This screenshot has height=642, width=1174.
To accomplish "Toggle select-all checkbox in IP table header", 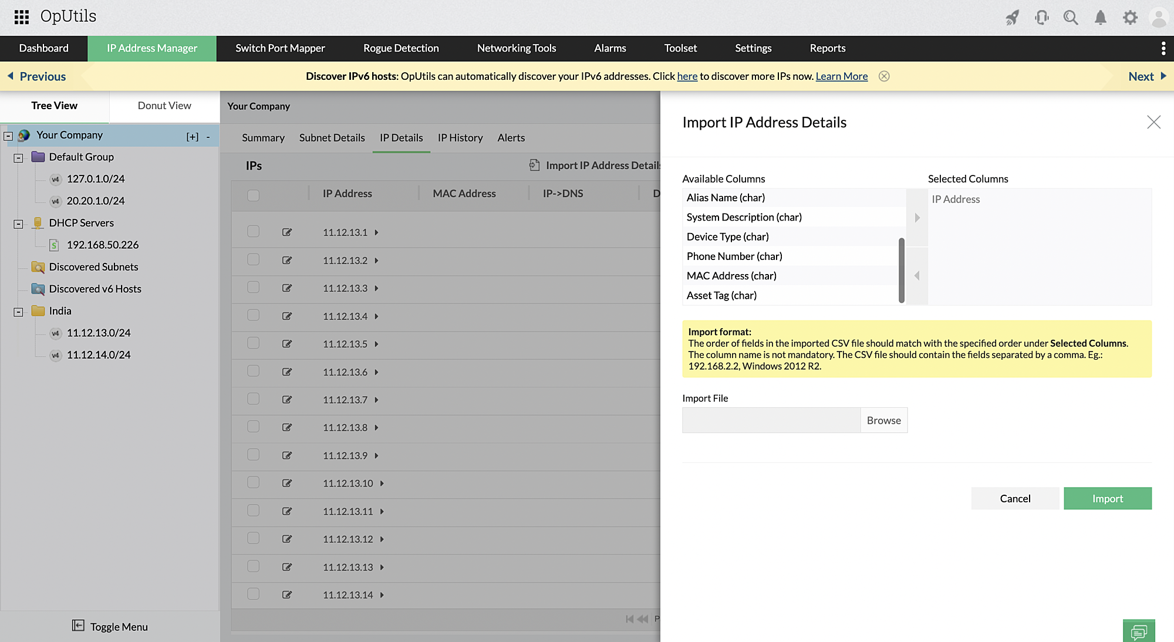I will (253, 195).
